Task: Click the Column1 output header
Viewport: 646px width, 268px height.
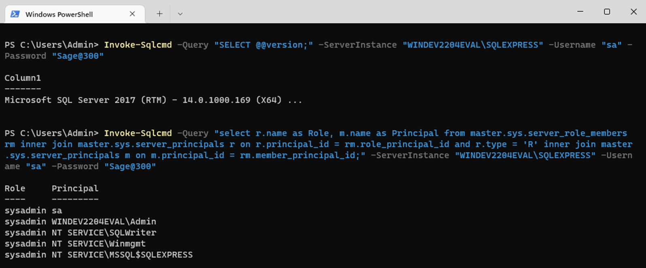Action: 23,78
